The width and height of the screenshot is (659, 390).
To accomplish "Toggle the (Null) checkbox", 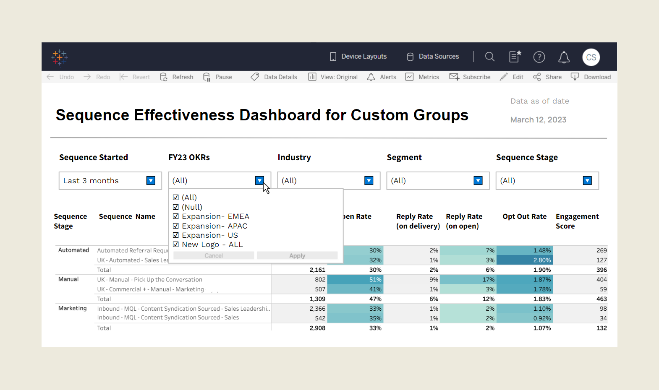I will click(x=176, y=207).
